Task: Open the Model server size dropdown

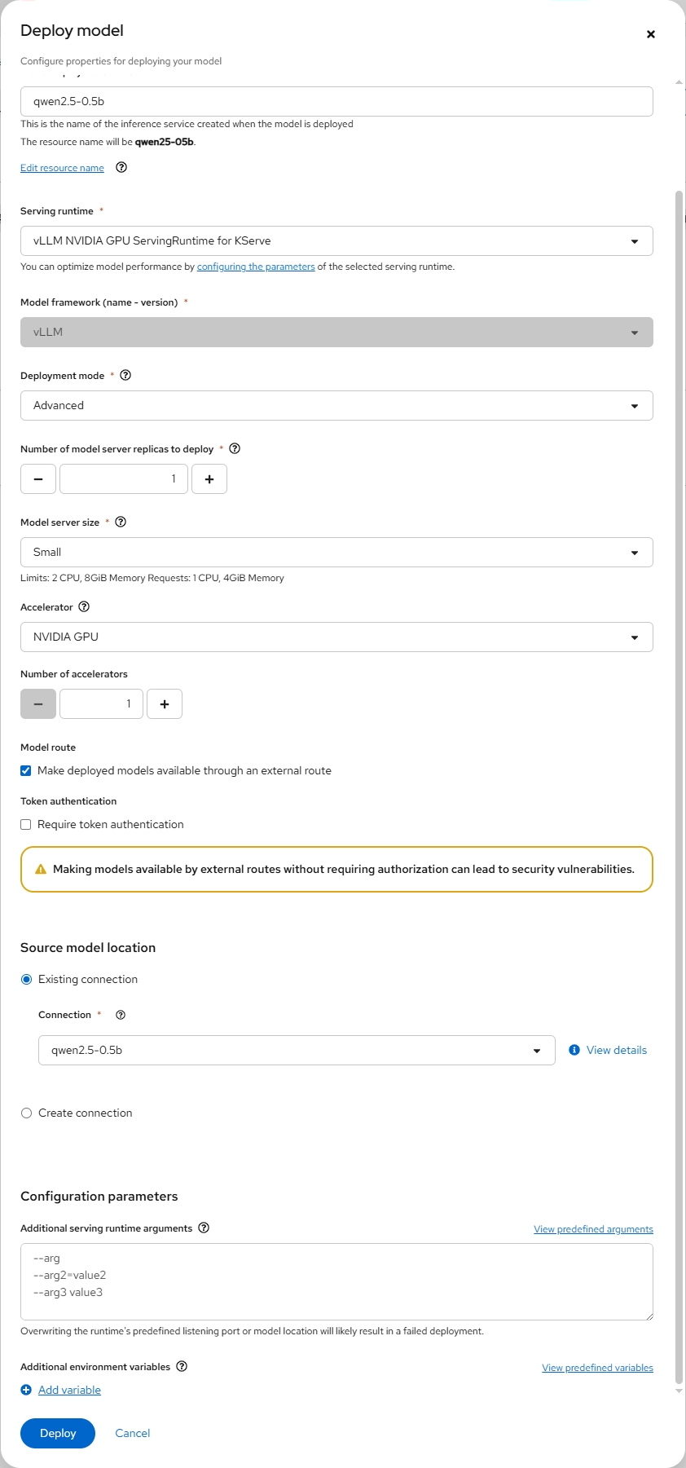Action: click(x=336, y=552)
